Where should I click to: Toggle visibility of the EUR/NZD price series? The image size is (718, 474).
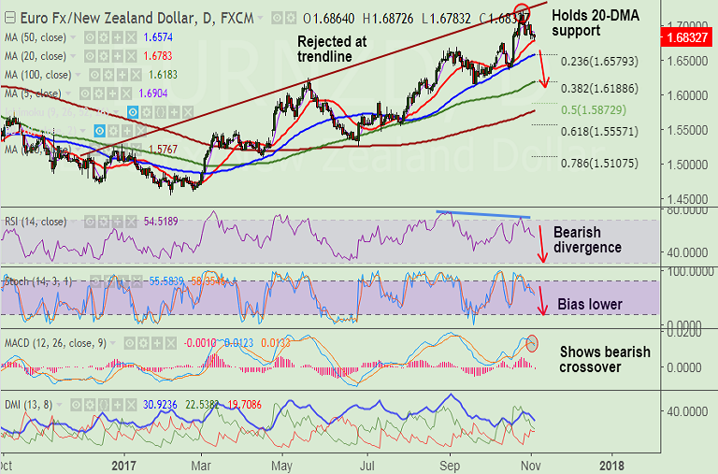[x=277, y=19]
